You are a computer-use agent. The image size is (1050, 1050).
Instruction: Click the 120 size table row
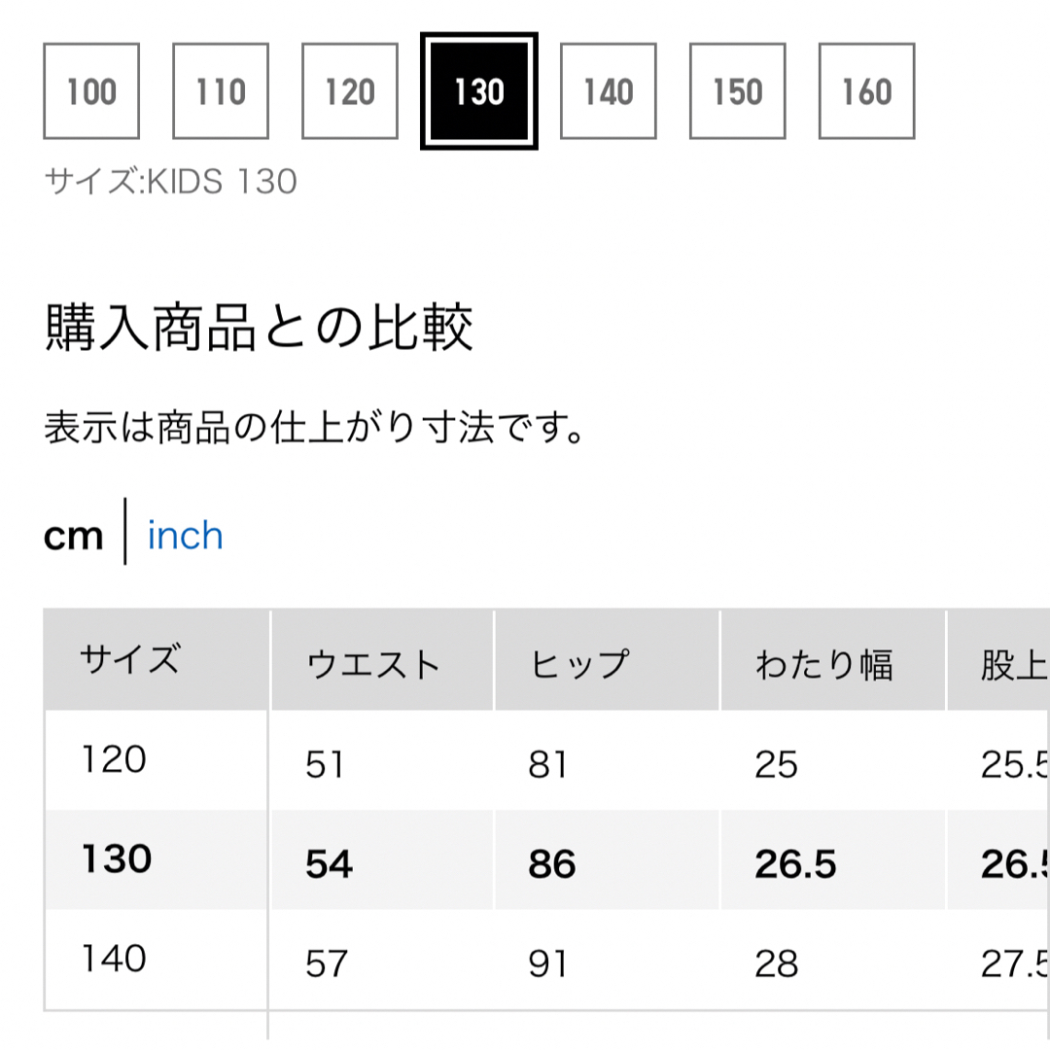point(546,760)
